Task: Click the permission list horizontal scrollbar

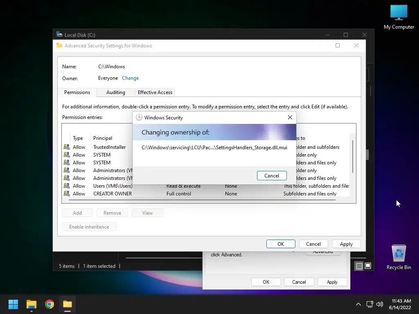Action: point(202,200)
